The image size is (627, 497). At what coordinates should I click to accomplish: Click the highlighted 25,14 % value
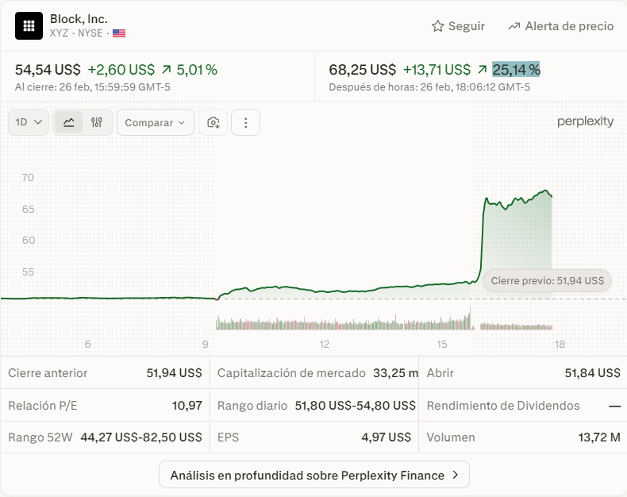[x=516, y=70]
